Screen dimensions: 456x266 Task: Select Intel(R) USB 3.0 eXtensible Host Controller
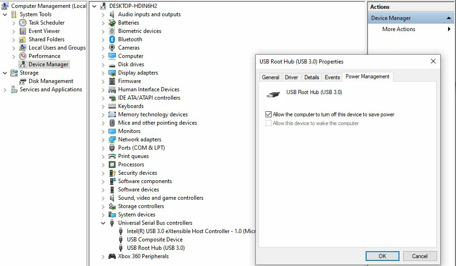191,231
